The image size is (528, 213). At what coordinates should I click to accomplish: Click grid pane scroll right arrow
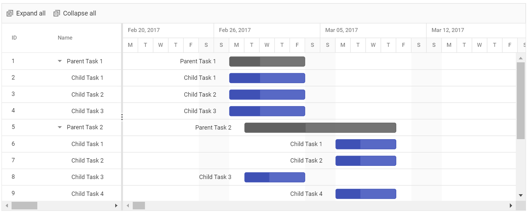116,206
